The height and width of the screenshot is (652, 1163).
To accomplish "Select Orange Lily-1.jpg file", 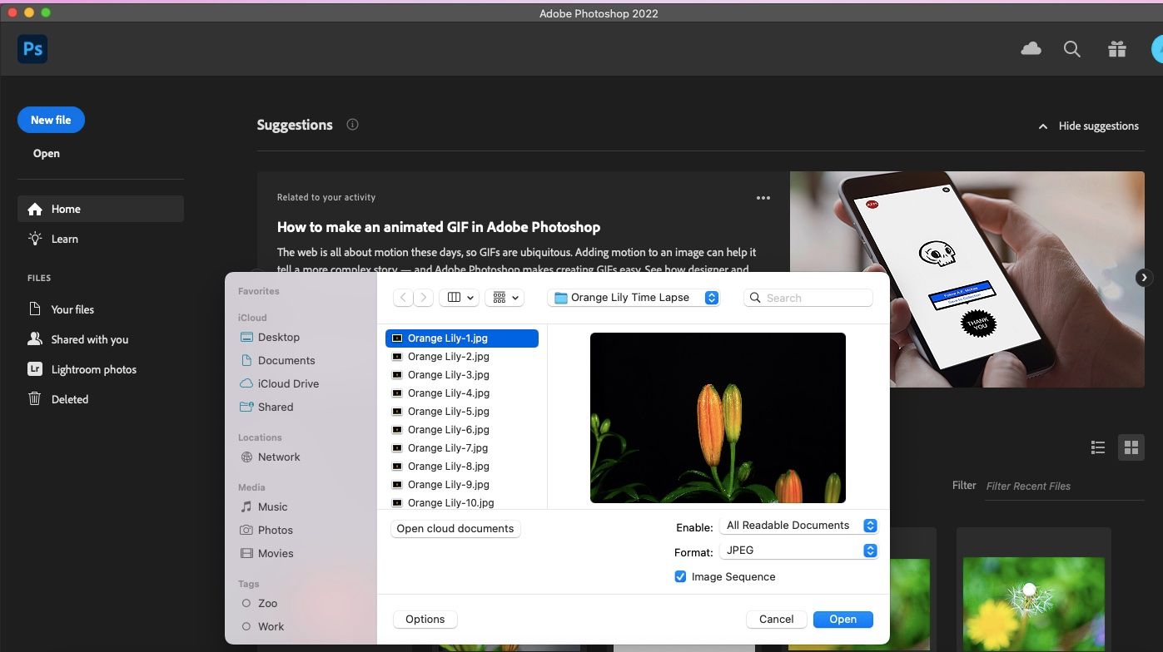I will [462, 338].
